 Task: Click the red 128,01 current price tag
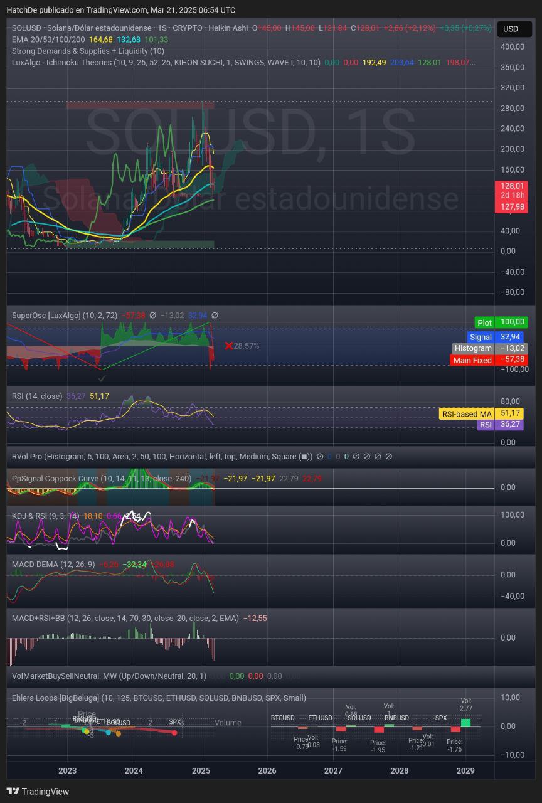pyautogui.click(x=513, y=186)
